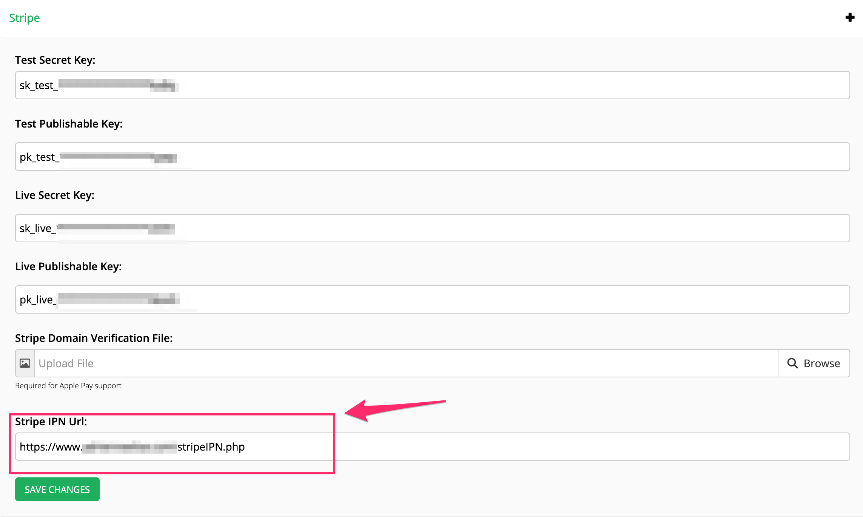The image size is (863, 517).
Task: Click the Required for Apple Pay note
Action: (68, 386)
